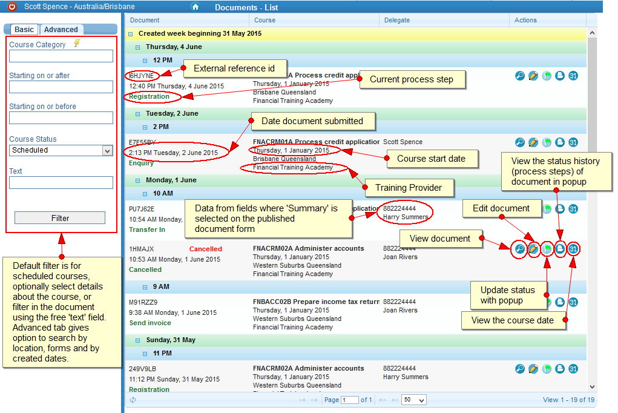The image size is (618, 413).
Task: Click the list scrollbar up arrow
Action: tap(592, 33)
